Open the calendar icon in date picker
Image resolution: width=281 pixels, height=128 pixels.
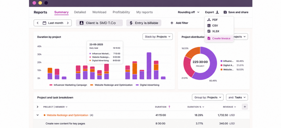pyautogui.click(x=44, y=23)
